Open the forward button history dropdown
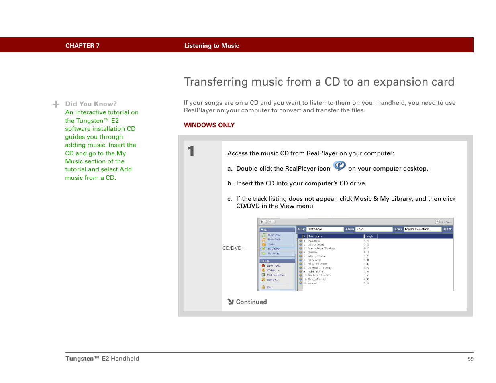496x383 pixels. (274, 222)
